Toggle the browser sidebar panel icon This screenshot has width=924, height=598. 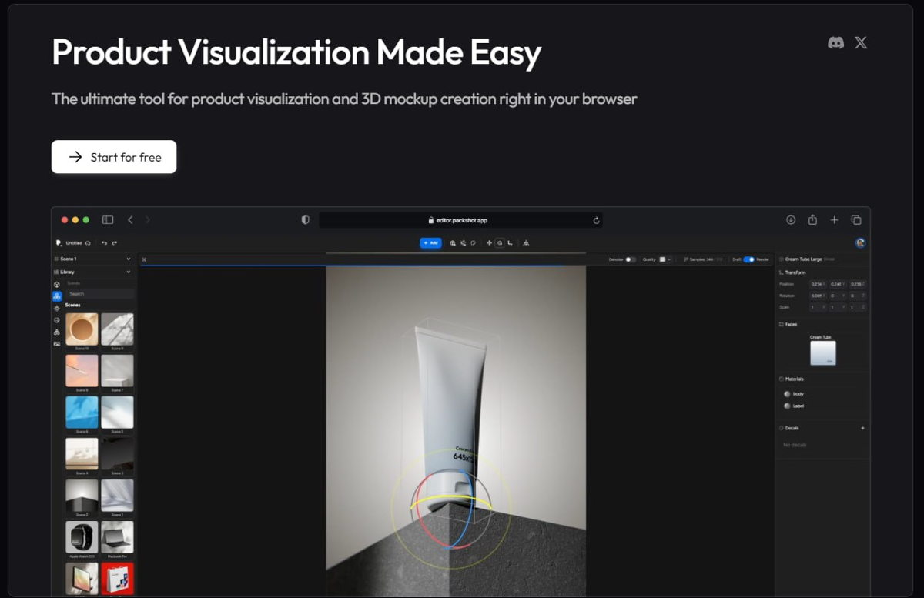click(108, 220)
